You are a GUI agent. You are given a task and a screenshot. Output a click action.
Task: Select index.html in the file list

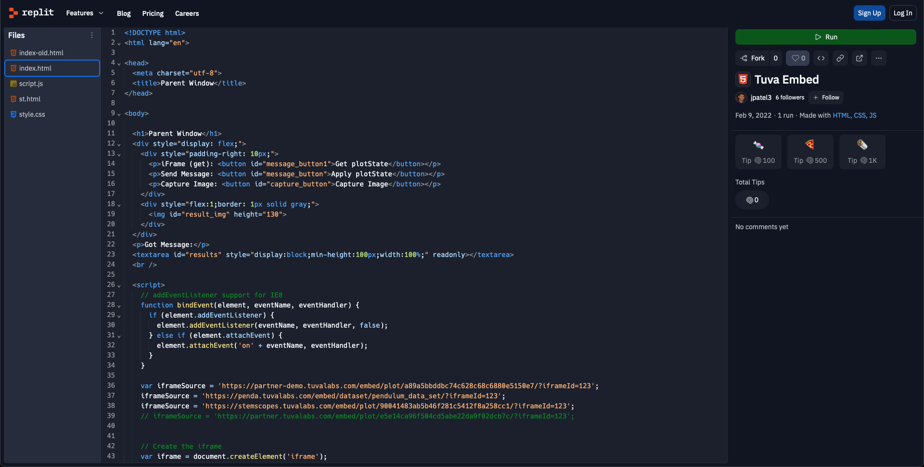pyautogui.click(x=52, y=68)
